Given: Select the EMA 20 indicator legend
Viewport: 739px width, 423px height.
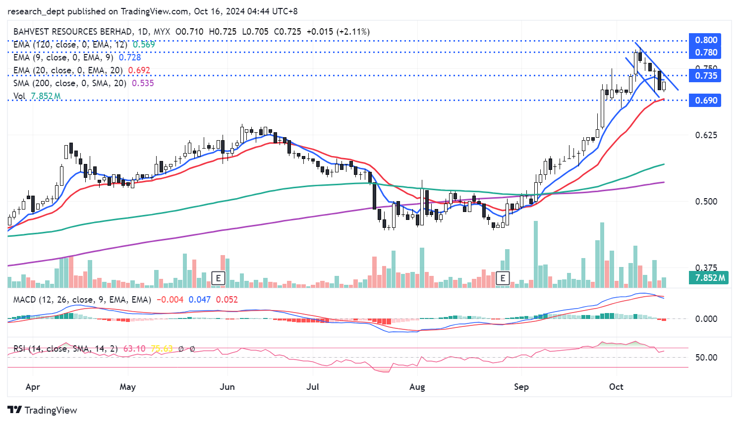Looking at the screenshot, I should (x=67, y=70).
